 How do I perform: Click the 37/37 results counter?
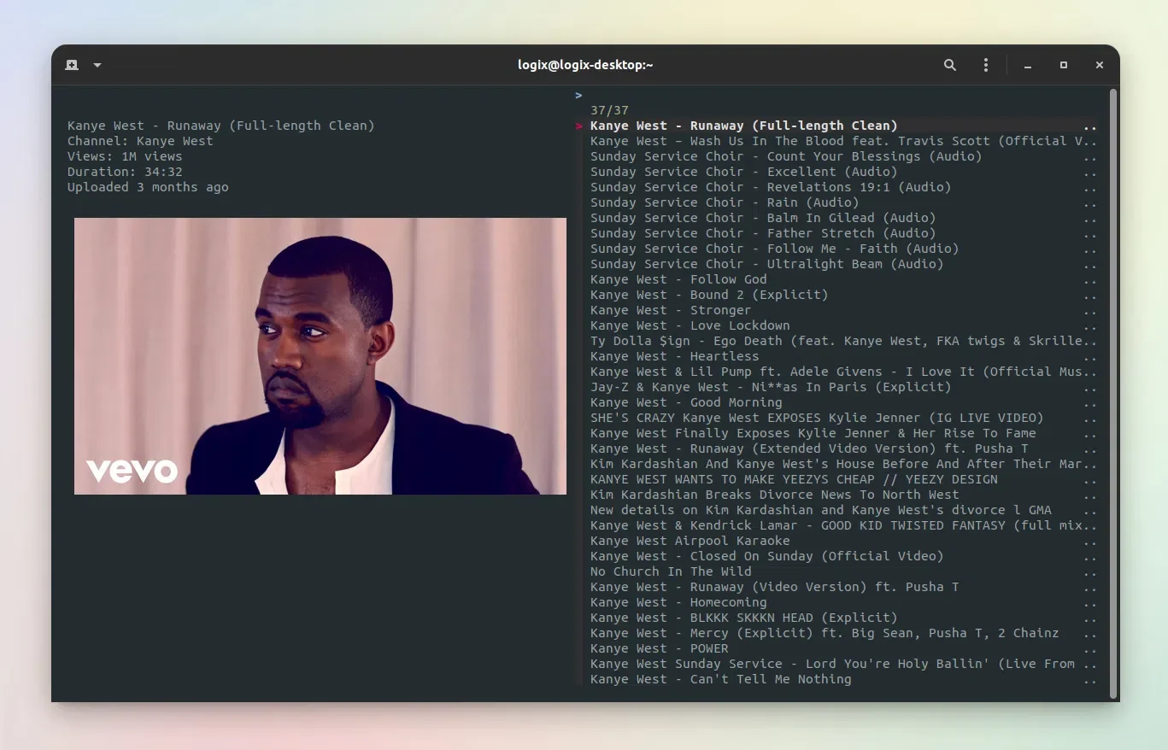[x=609, y=110]
